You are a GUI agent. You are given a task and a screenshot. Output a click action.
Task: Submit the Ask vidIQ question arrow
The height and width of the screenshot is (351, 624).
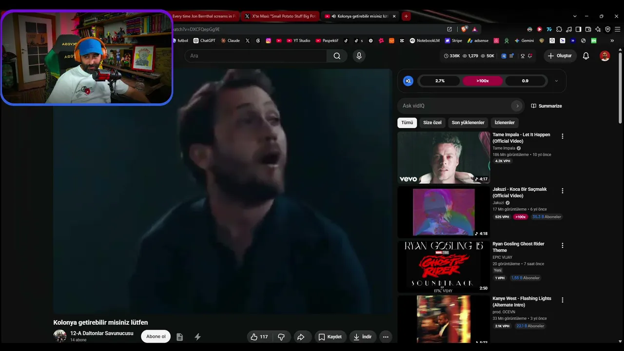[517, 106]
